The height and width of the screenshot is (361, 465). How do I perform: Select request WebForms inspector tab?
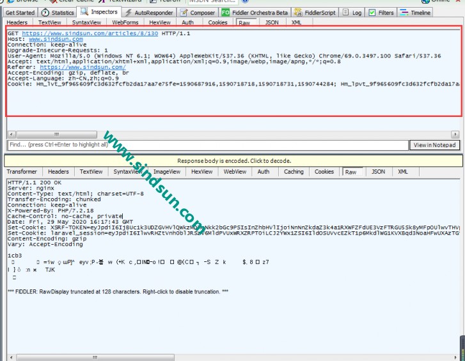[125, 22]
